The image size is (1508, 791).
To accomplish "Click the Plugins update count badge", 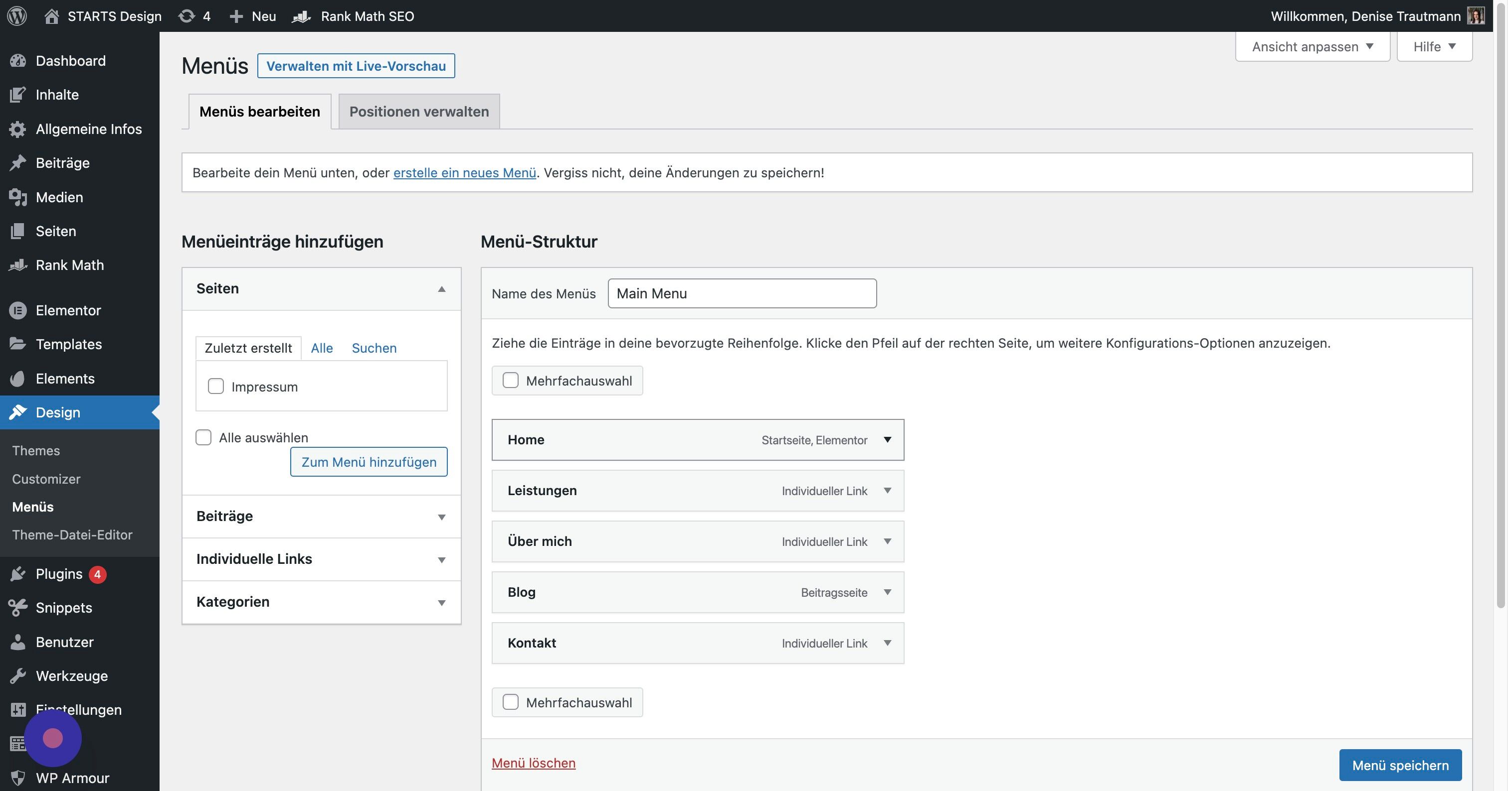I will point(97,574).
